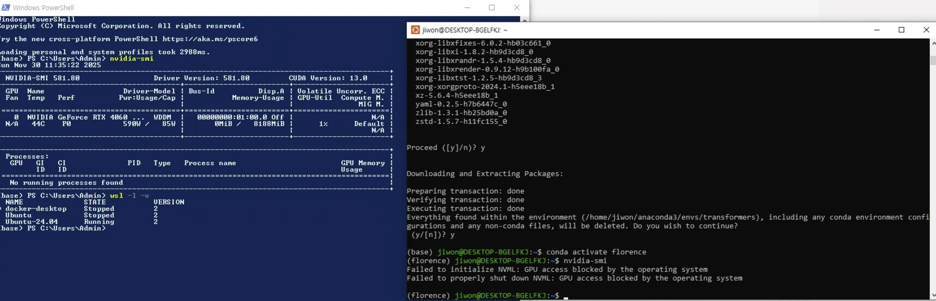Click the '8188MiB' memory value
The image size is (936, 301).
(269, 124)
